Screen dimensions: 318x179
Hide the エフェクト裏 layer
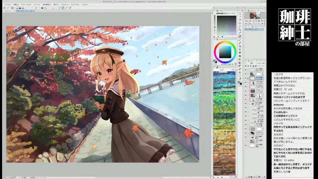245,125
